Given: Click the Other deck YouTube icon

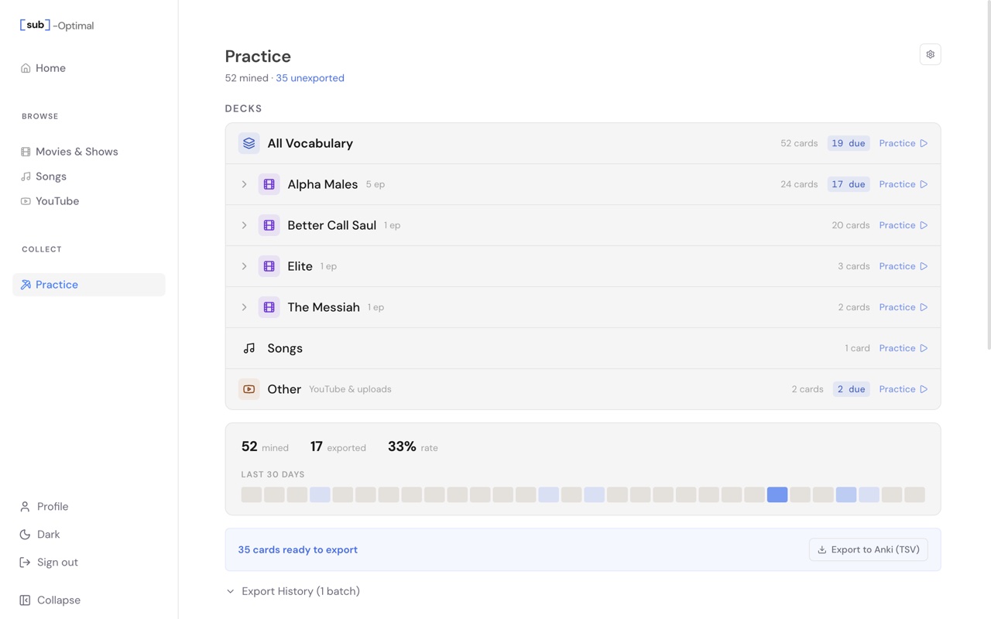Looking at the screenshot, I should click(249, 389).
